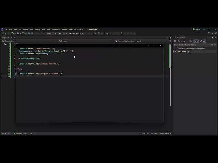
Task: Click the SPC indentation indicator
Action: (x=152, y=133)
